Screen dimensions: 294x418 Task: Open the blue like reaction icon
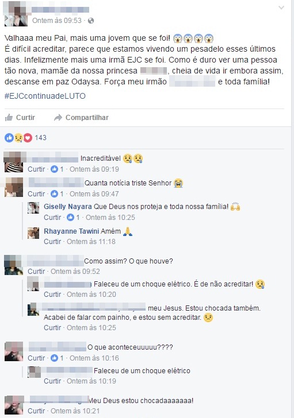coord(9,138)
